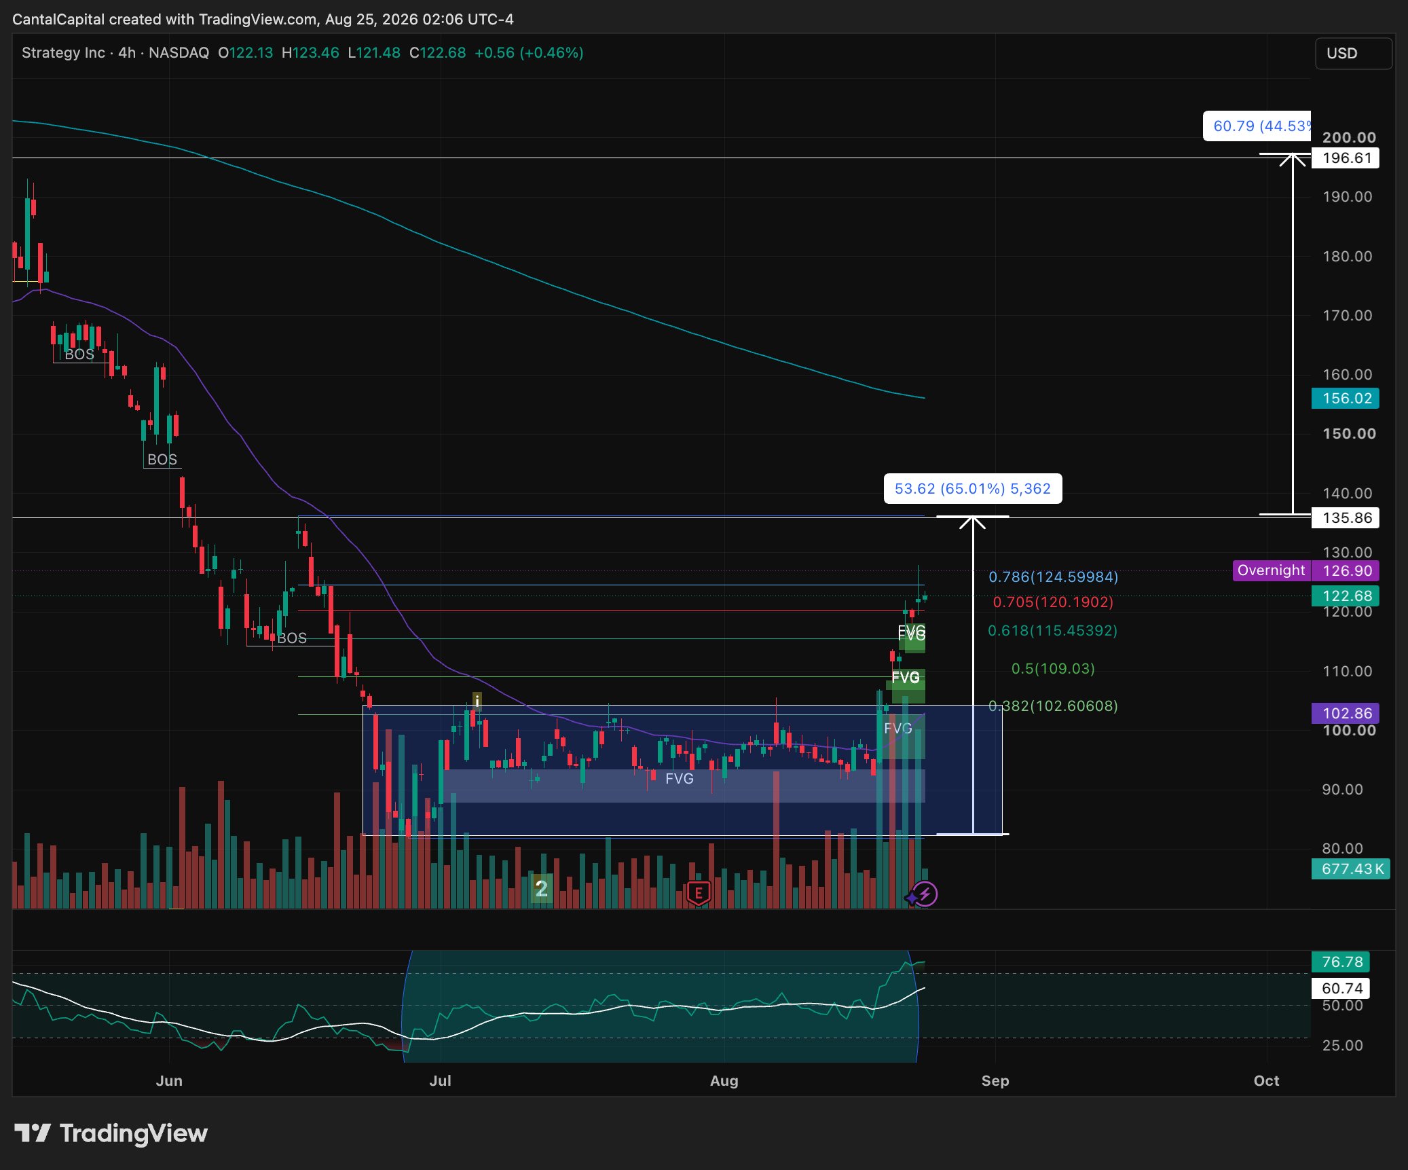The height and width of the screenshot is (1170, 1408).
Task: Click the 100.00 price axis label
Action: (x=1349, y=731)
